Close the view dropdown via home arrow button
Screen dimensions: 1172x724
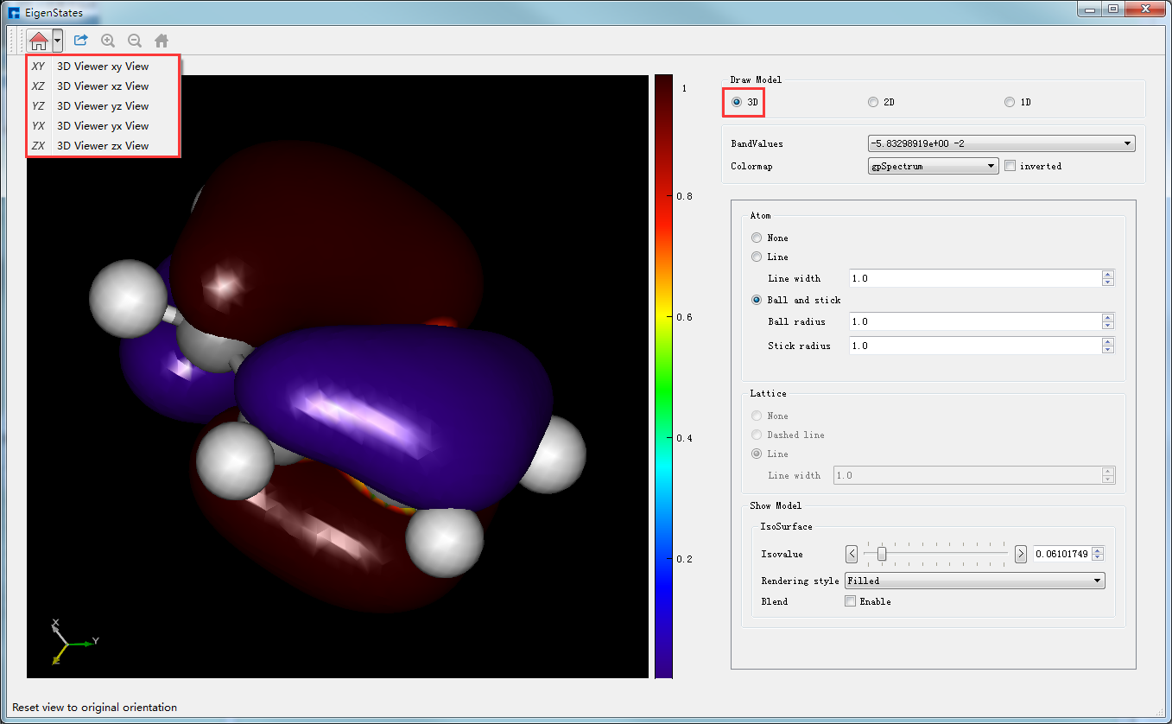click(x=57, y=41)
